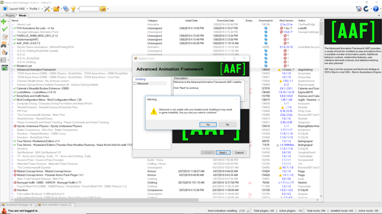Sort by Author column header

[308, 21]
